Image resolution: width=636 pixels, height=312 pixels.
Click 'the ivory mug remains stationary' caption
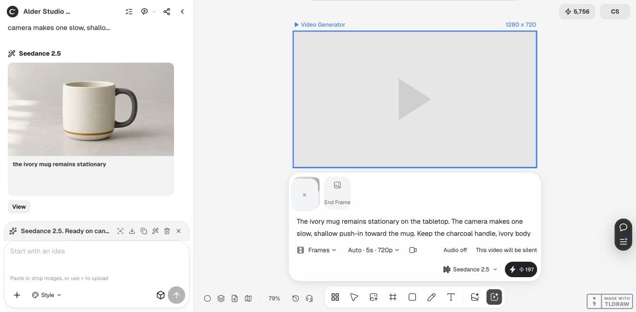coord(59,164)
